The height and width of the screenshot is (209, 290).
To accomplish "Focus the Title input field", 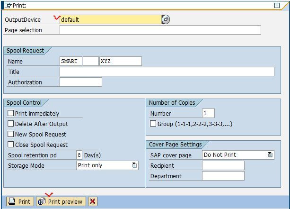I will 167,72.
